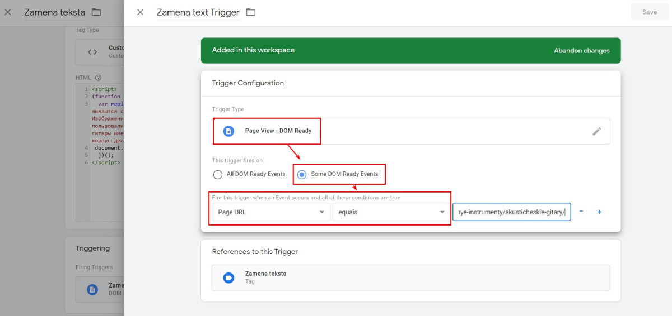Open the Zamena teksta tag reference

(410, 277)
